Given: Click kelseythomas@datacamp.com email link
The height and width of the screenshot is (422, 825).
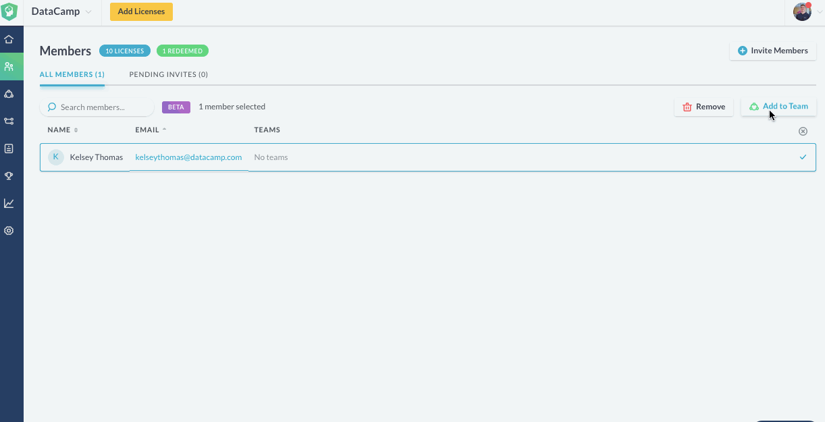Looking at the screenshot, I should coord(188,157).
